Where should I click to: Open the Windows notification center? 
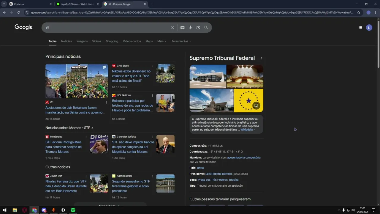click(x=373, y=210)
